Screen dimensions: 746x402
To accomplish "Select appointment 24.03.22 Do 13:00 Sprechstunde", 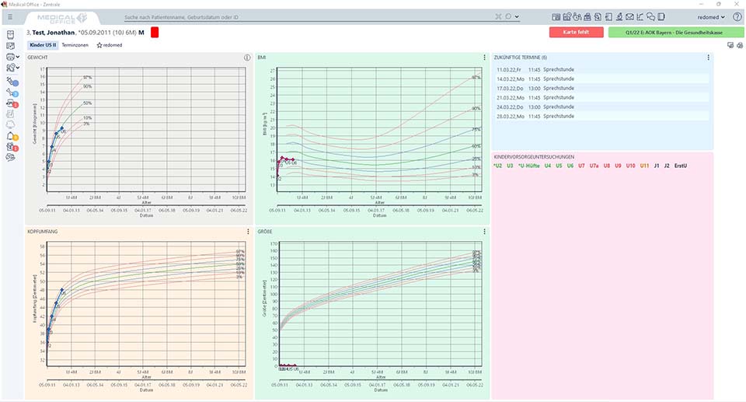I will (601, 107).
